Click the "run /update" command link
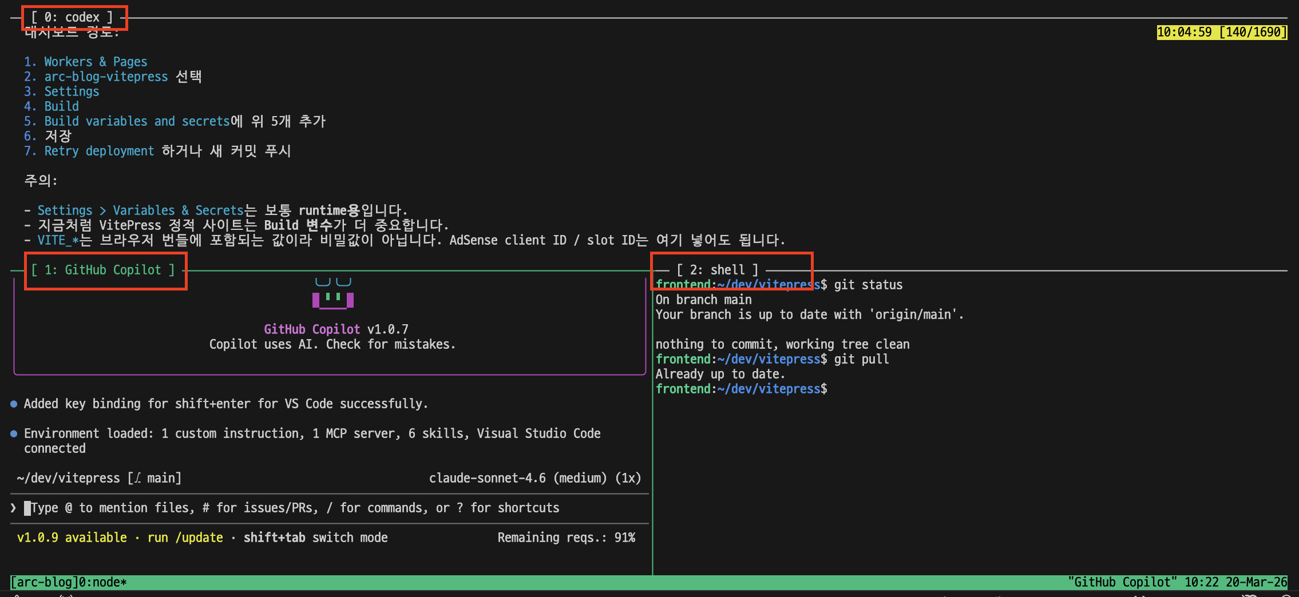The height and width of the screenshot is (597, 1299). coord(184,538)
